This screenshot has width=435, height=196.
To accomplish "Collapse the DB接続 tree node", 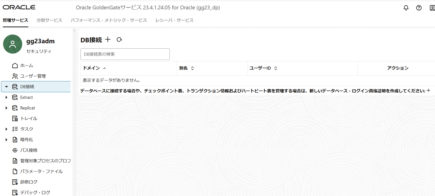I will click(6, 87).
